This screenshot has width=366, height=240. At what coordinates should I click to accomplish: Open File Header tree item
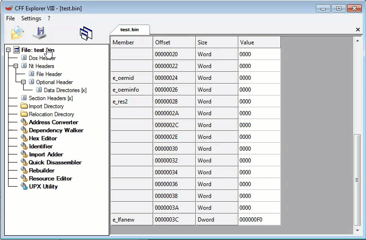pos(49,74)
